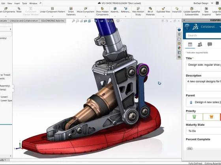Switch to the comments chat bubble tab
Viewport: 221px width, 165px height.
[x=210, y=44]
